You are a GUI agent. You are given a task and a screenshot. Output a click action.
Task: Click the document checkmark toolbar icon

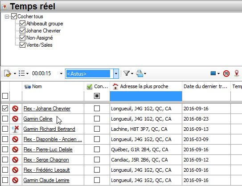(8, 73)
